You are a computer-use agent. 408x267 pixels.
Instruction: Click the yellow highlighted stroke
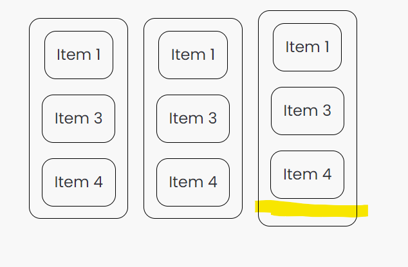pos(311,209)
